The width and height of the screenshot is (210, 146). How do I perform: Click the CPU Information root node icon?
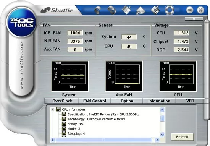point(58,109)
